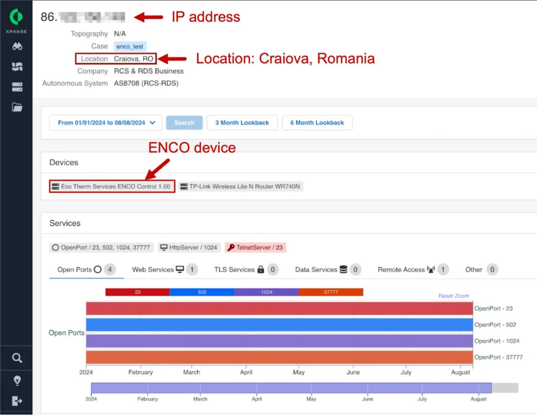Toggle the red port 23 legend swatch

pos(137,292)
